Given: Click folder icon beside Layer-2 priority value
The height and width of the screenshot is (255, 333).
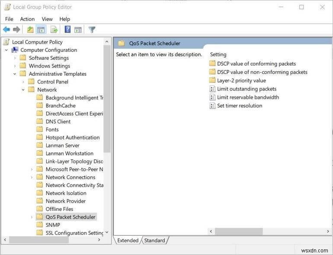Looking at the screenshot, I should tap(212, 80).
